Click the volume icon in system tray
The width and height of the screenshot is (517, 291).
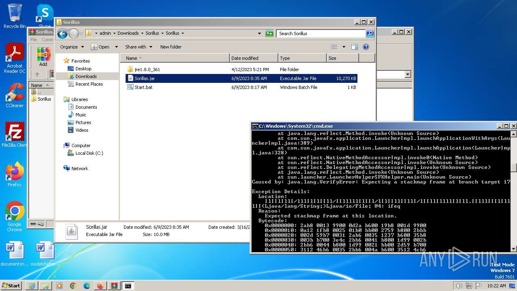pyautogui.click(x=459, y=286)
